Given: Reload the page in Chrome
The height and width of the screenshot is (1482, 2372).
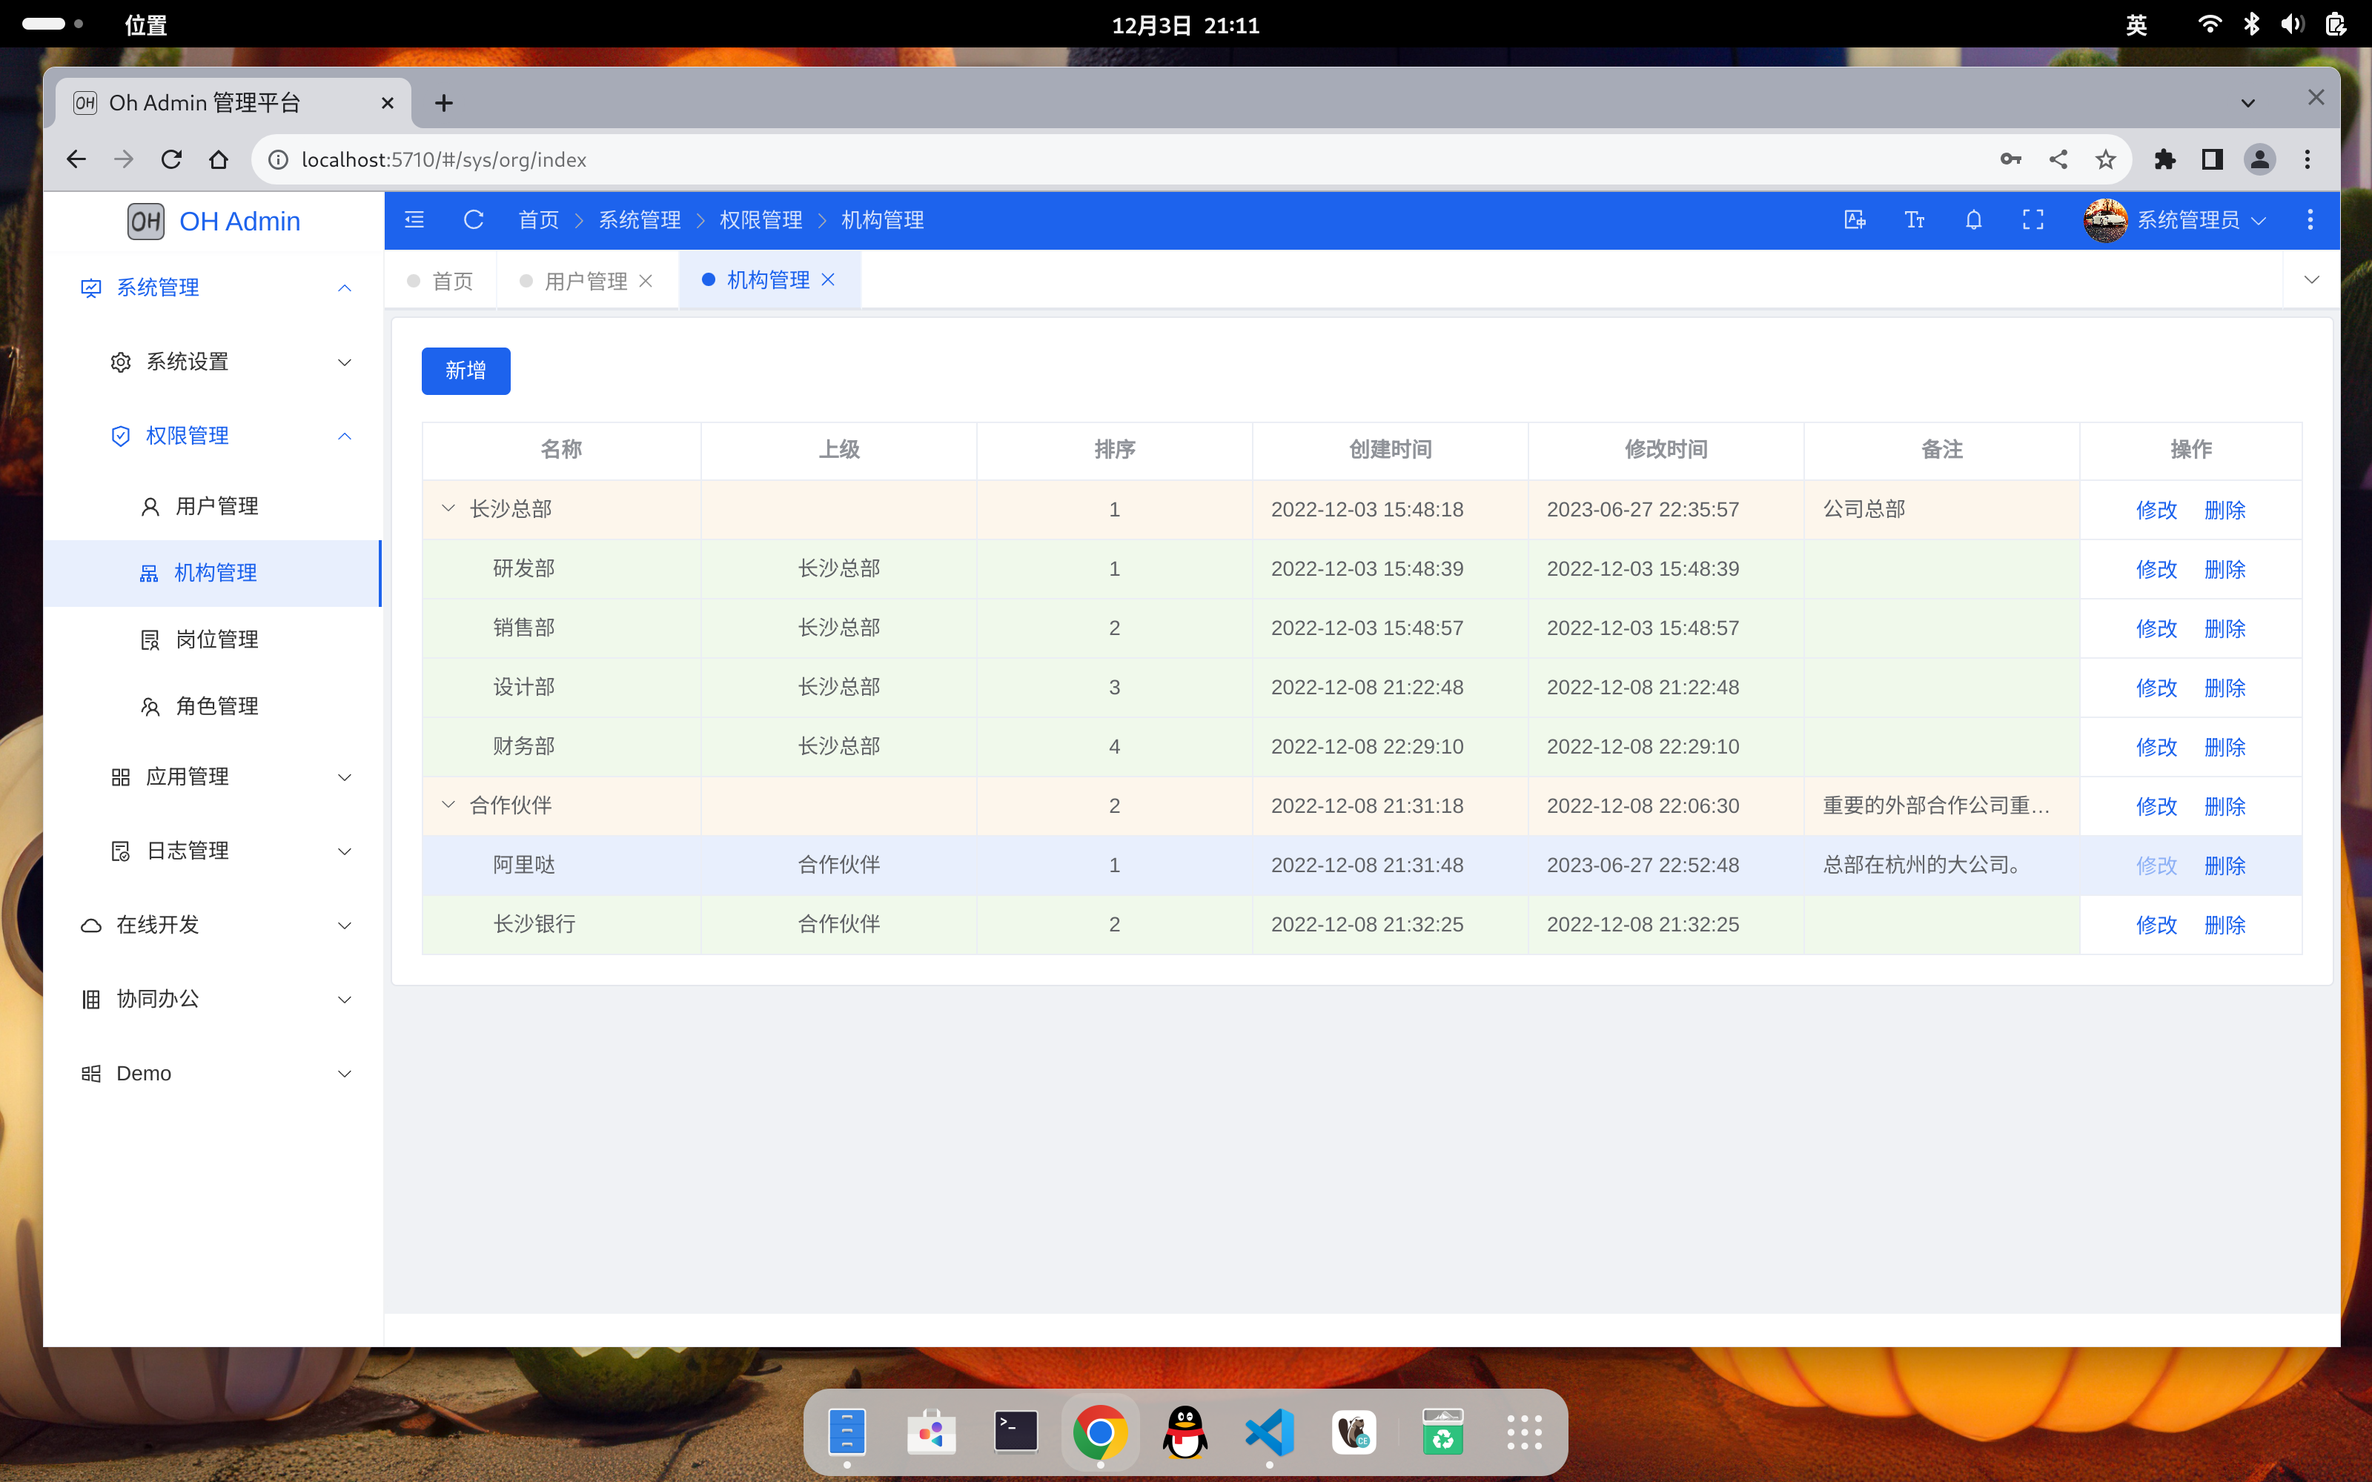Looking at the screenshot, I should pyautogui.click(x=171, y=159).
